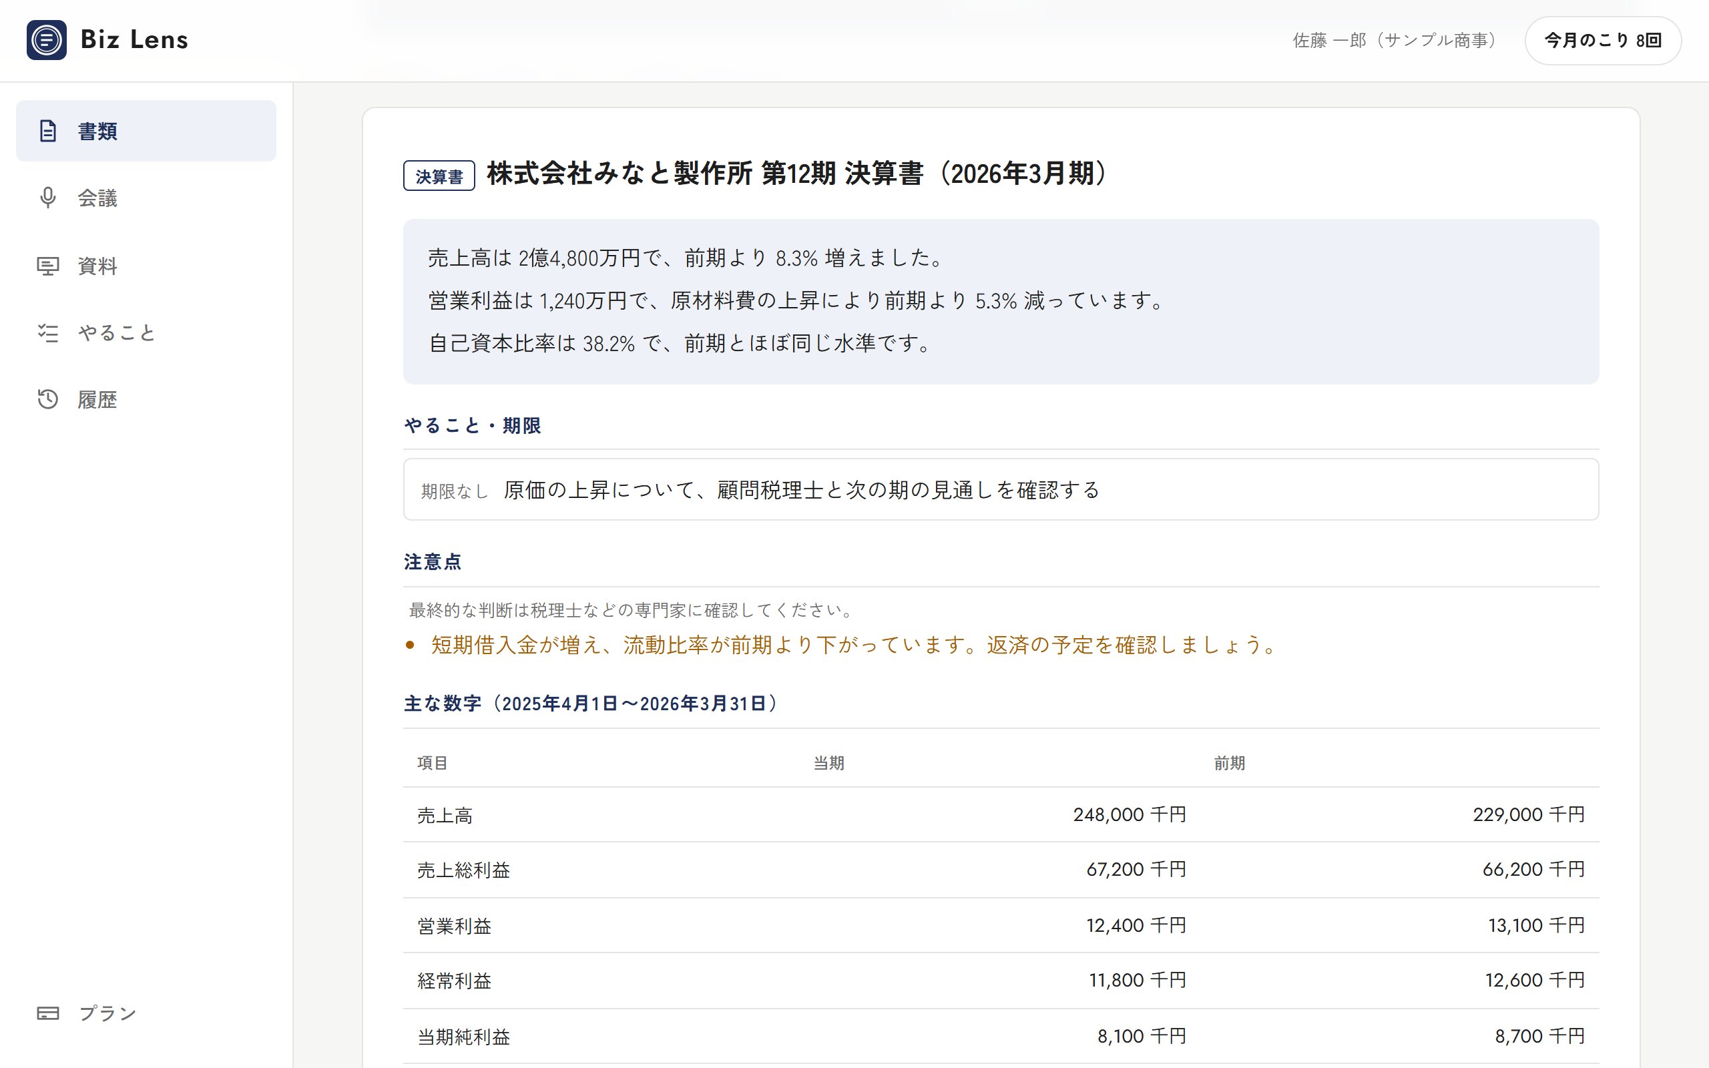The height and width of the screenshot is (1068, 1709).
Task: Click the 売上総利益 row label
Action: coord(463,870)
